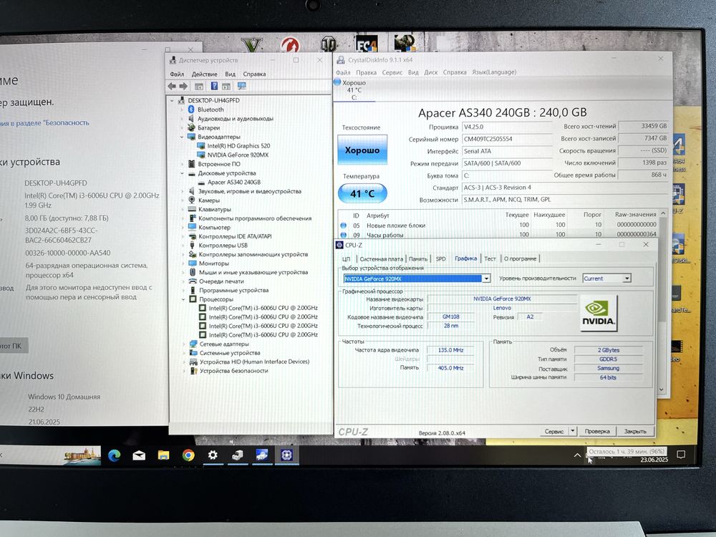Open the Файл menu in Device Manager
Image resolution: width=716 pixels, height=537 pixels.
pos(177,74)
